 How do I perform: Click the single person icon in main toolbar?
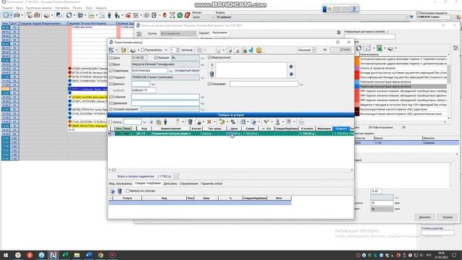coord(109,15)
